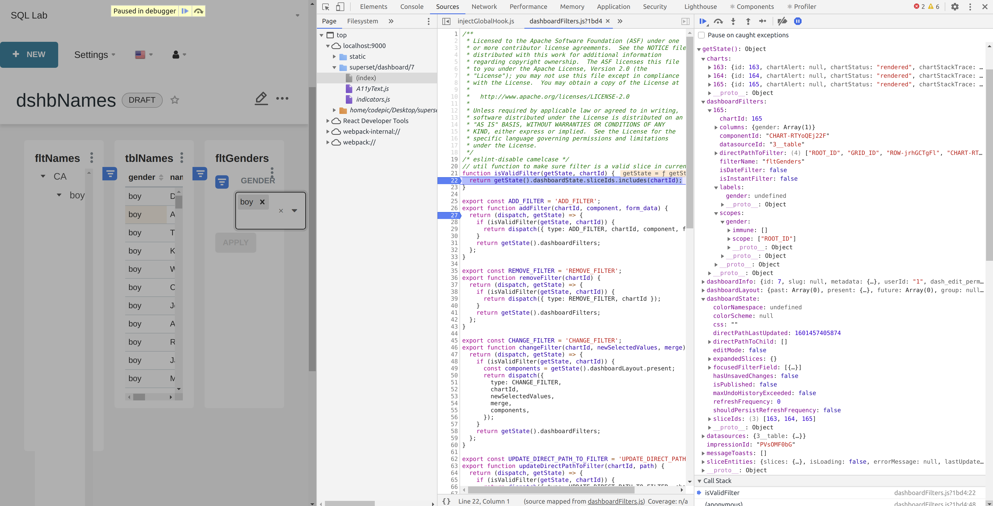Toggle the device emulation toolbar
This screenshot has height=506, width=993.
pos(340,7)
